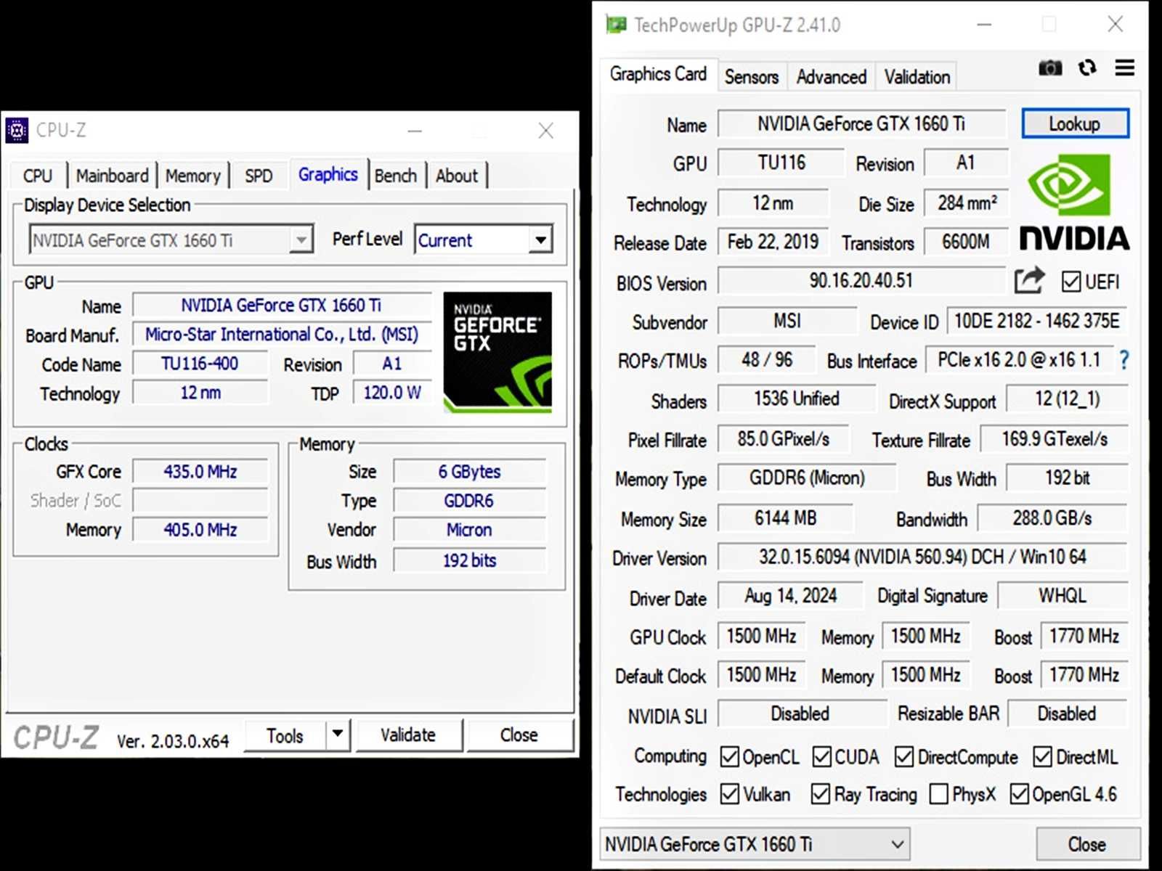Click the Device ID field
Screen dimensions: 1162x871
point(1037,321)
